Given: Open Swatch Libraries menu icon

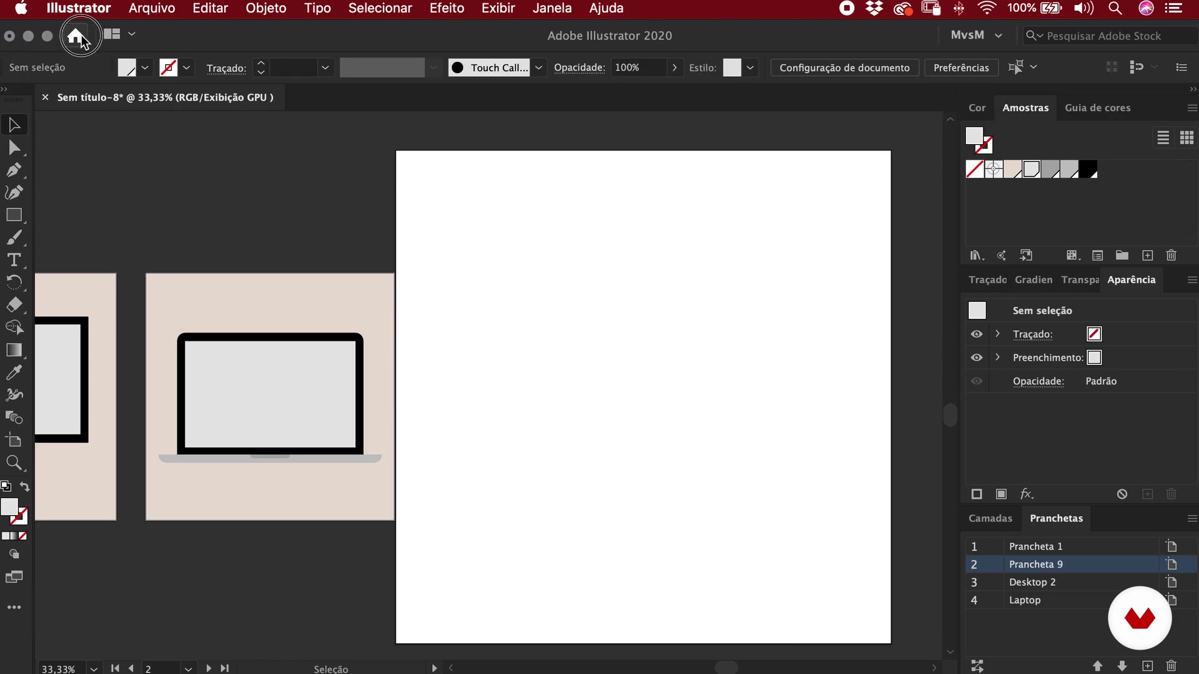Looking at the screenshot, I should click(x=977, y=255).
